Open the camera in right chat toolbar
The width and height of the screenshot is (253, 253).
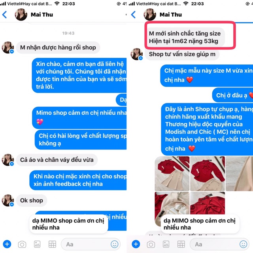click(x=151, y=244)
